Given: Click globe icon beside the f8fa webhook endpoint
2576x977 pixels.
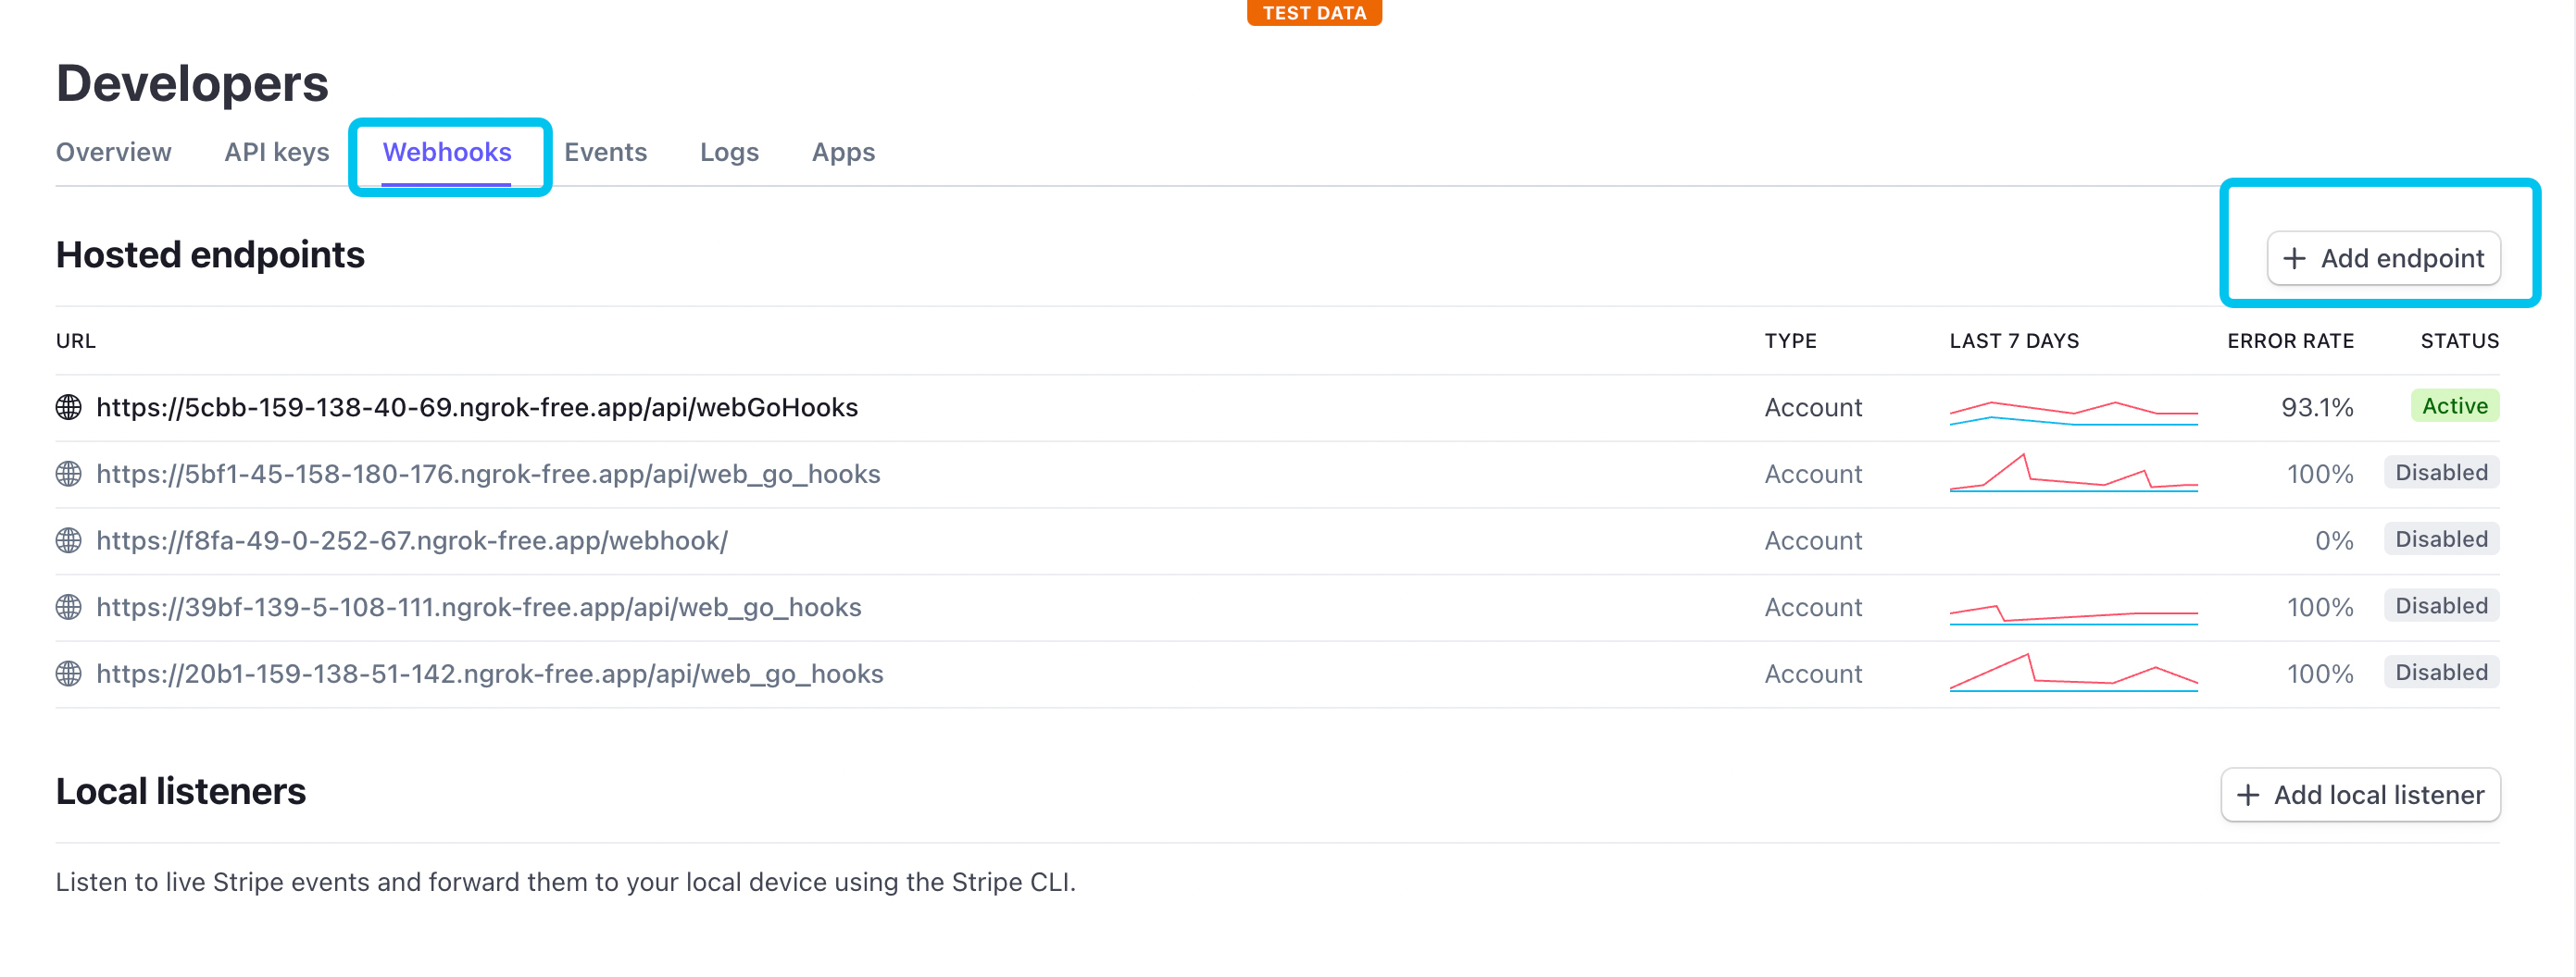Looking at the screenshot, I should [x=68, y=540].
